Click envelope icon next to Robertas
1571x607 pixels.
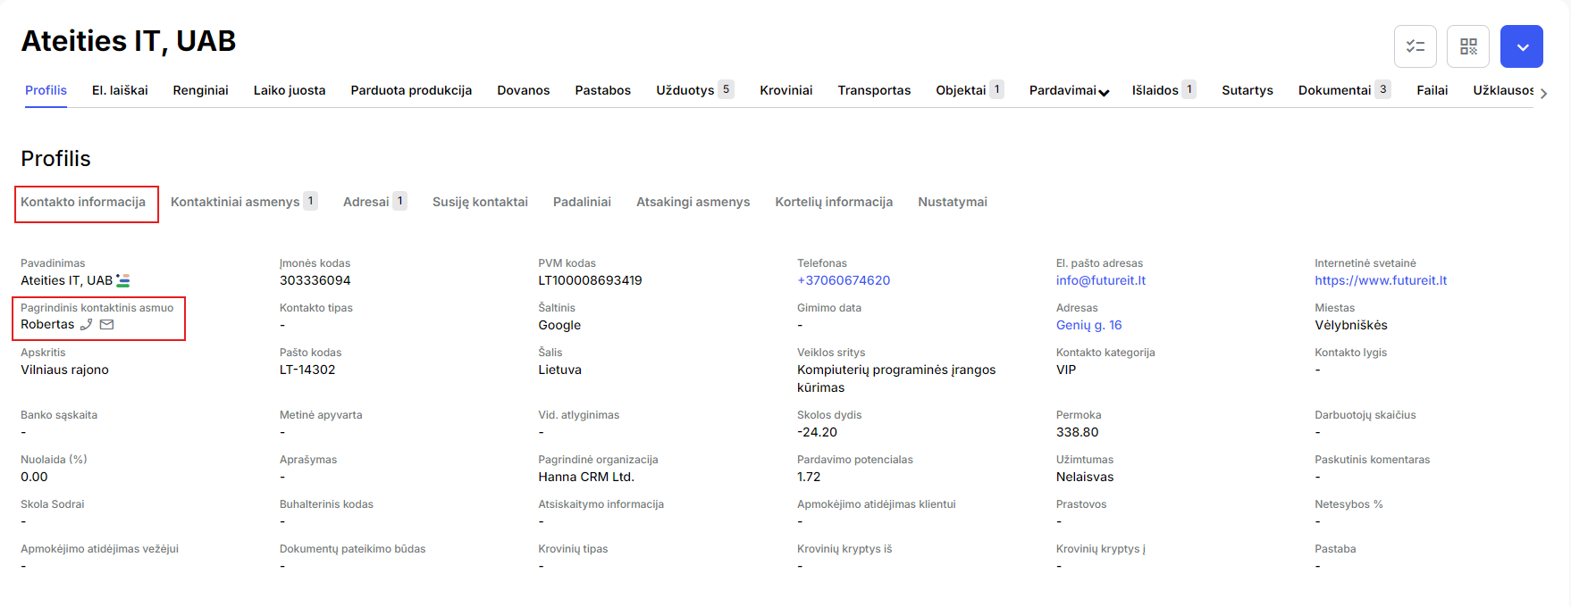click(x=107, y=325)
